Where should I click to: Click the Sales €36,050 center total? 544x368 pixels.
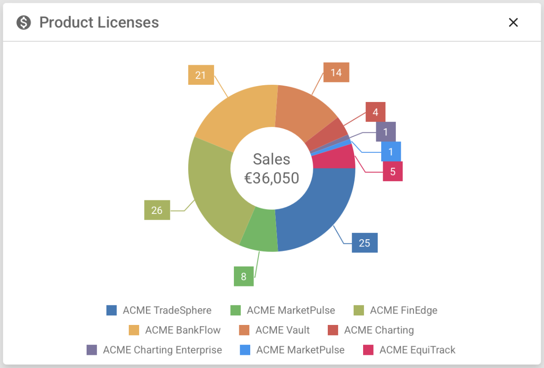(272, 169)
